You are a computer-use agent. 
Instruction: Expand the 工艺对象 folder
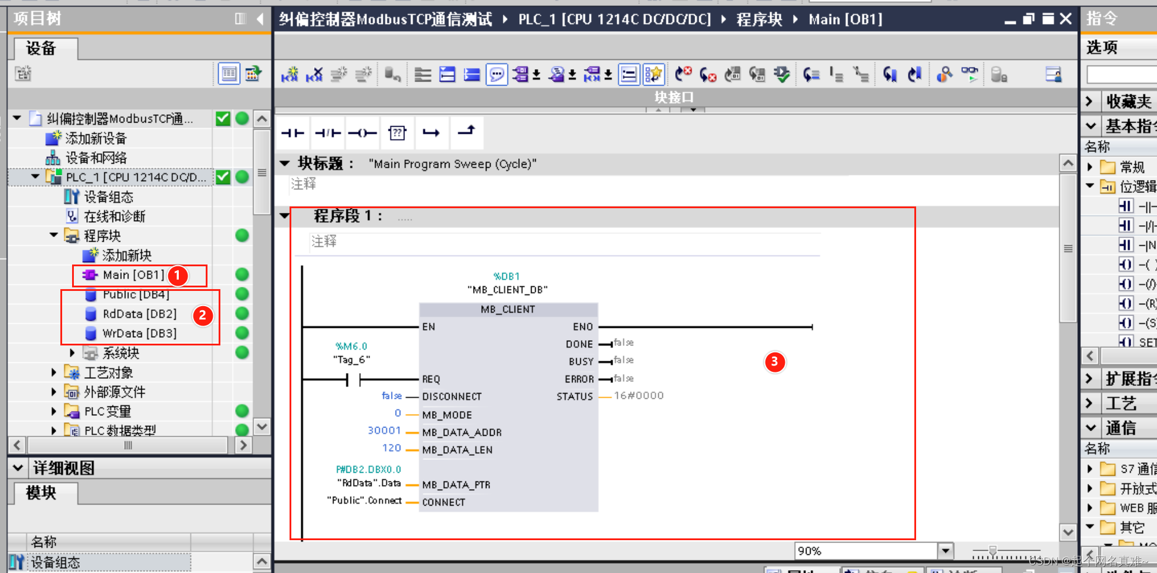[x=54, y=372]
